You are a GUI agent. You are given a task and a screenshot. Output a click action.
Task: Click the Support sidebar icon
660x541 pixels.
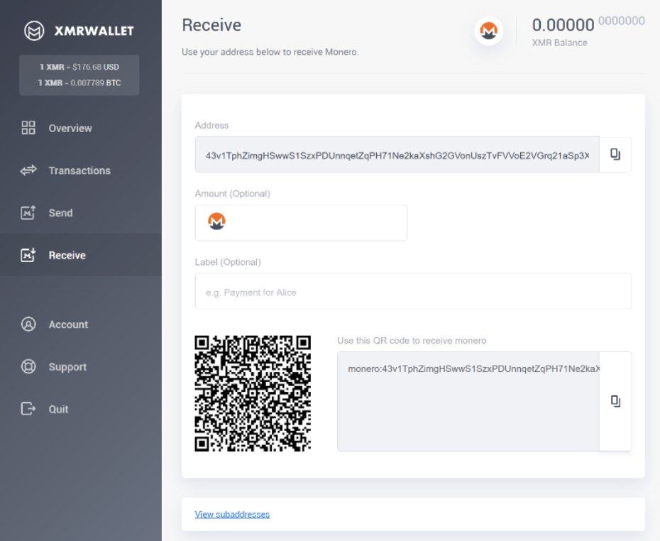click(x=28, y=367)
